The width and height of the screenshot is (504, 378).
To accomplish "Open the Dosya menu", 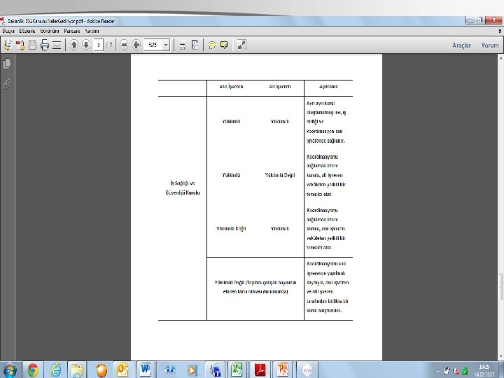I will click(x=8, y=31).
